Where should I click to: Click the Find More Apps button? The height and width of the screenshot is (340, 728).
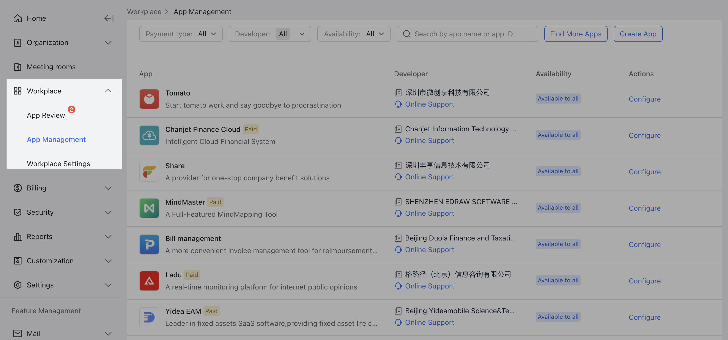click(576, 34)
